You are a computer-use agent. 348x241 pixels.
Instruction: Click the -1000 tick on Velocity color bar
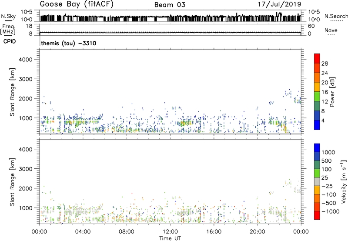pos(331,211)
